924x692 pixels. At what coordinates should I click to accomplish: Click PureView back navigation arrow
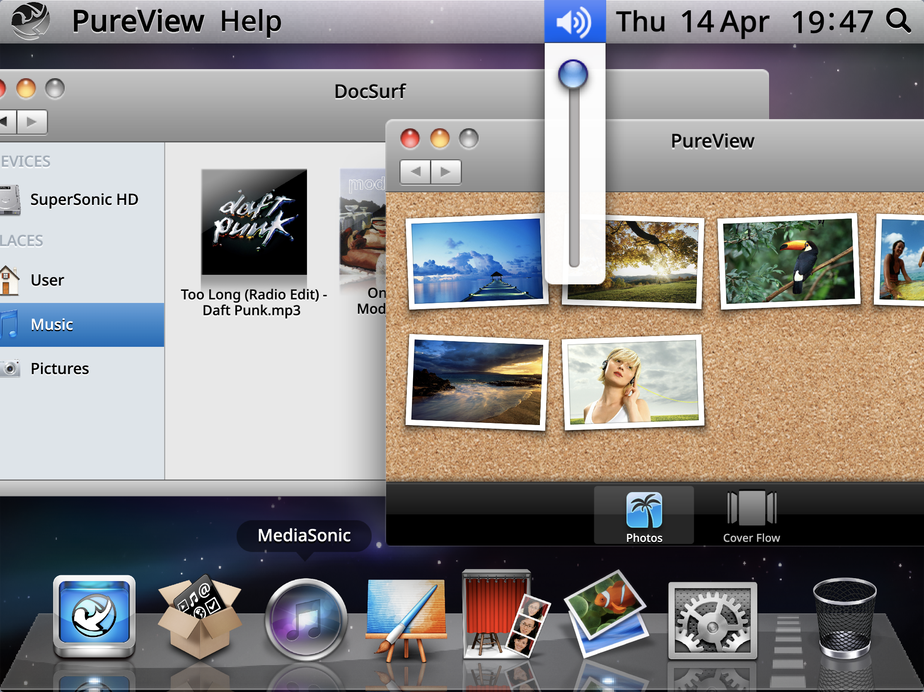coord(415,171)
